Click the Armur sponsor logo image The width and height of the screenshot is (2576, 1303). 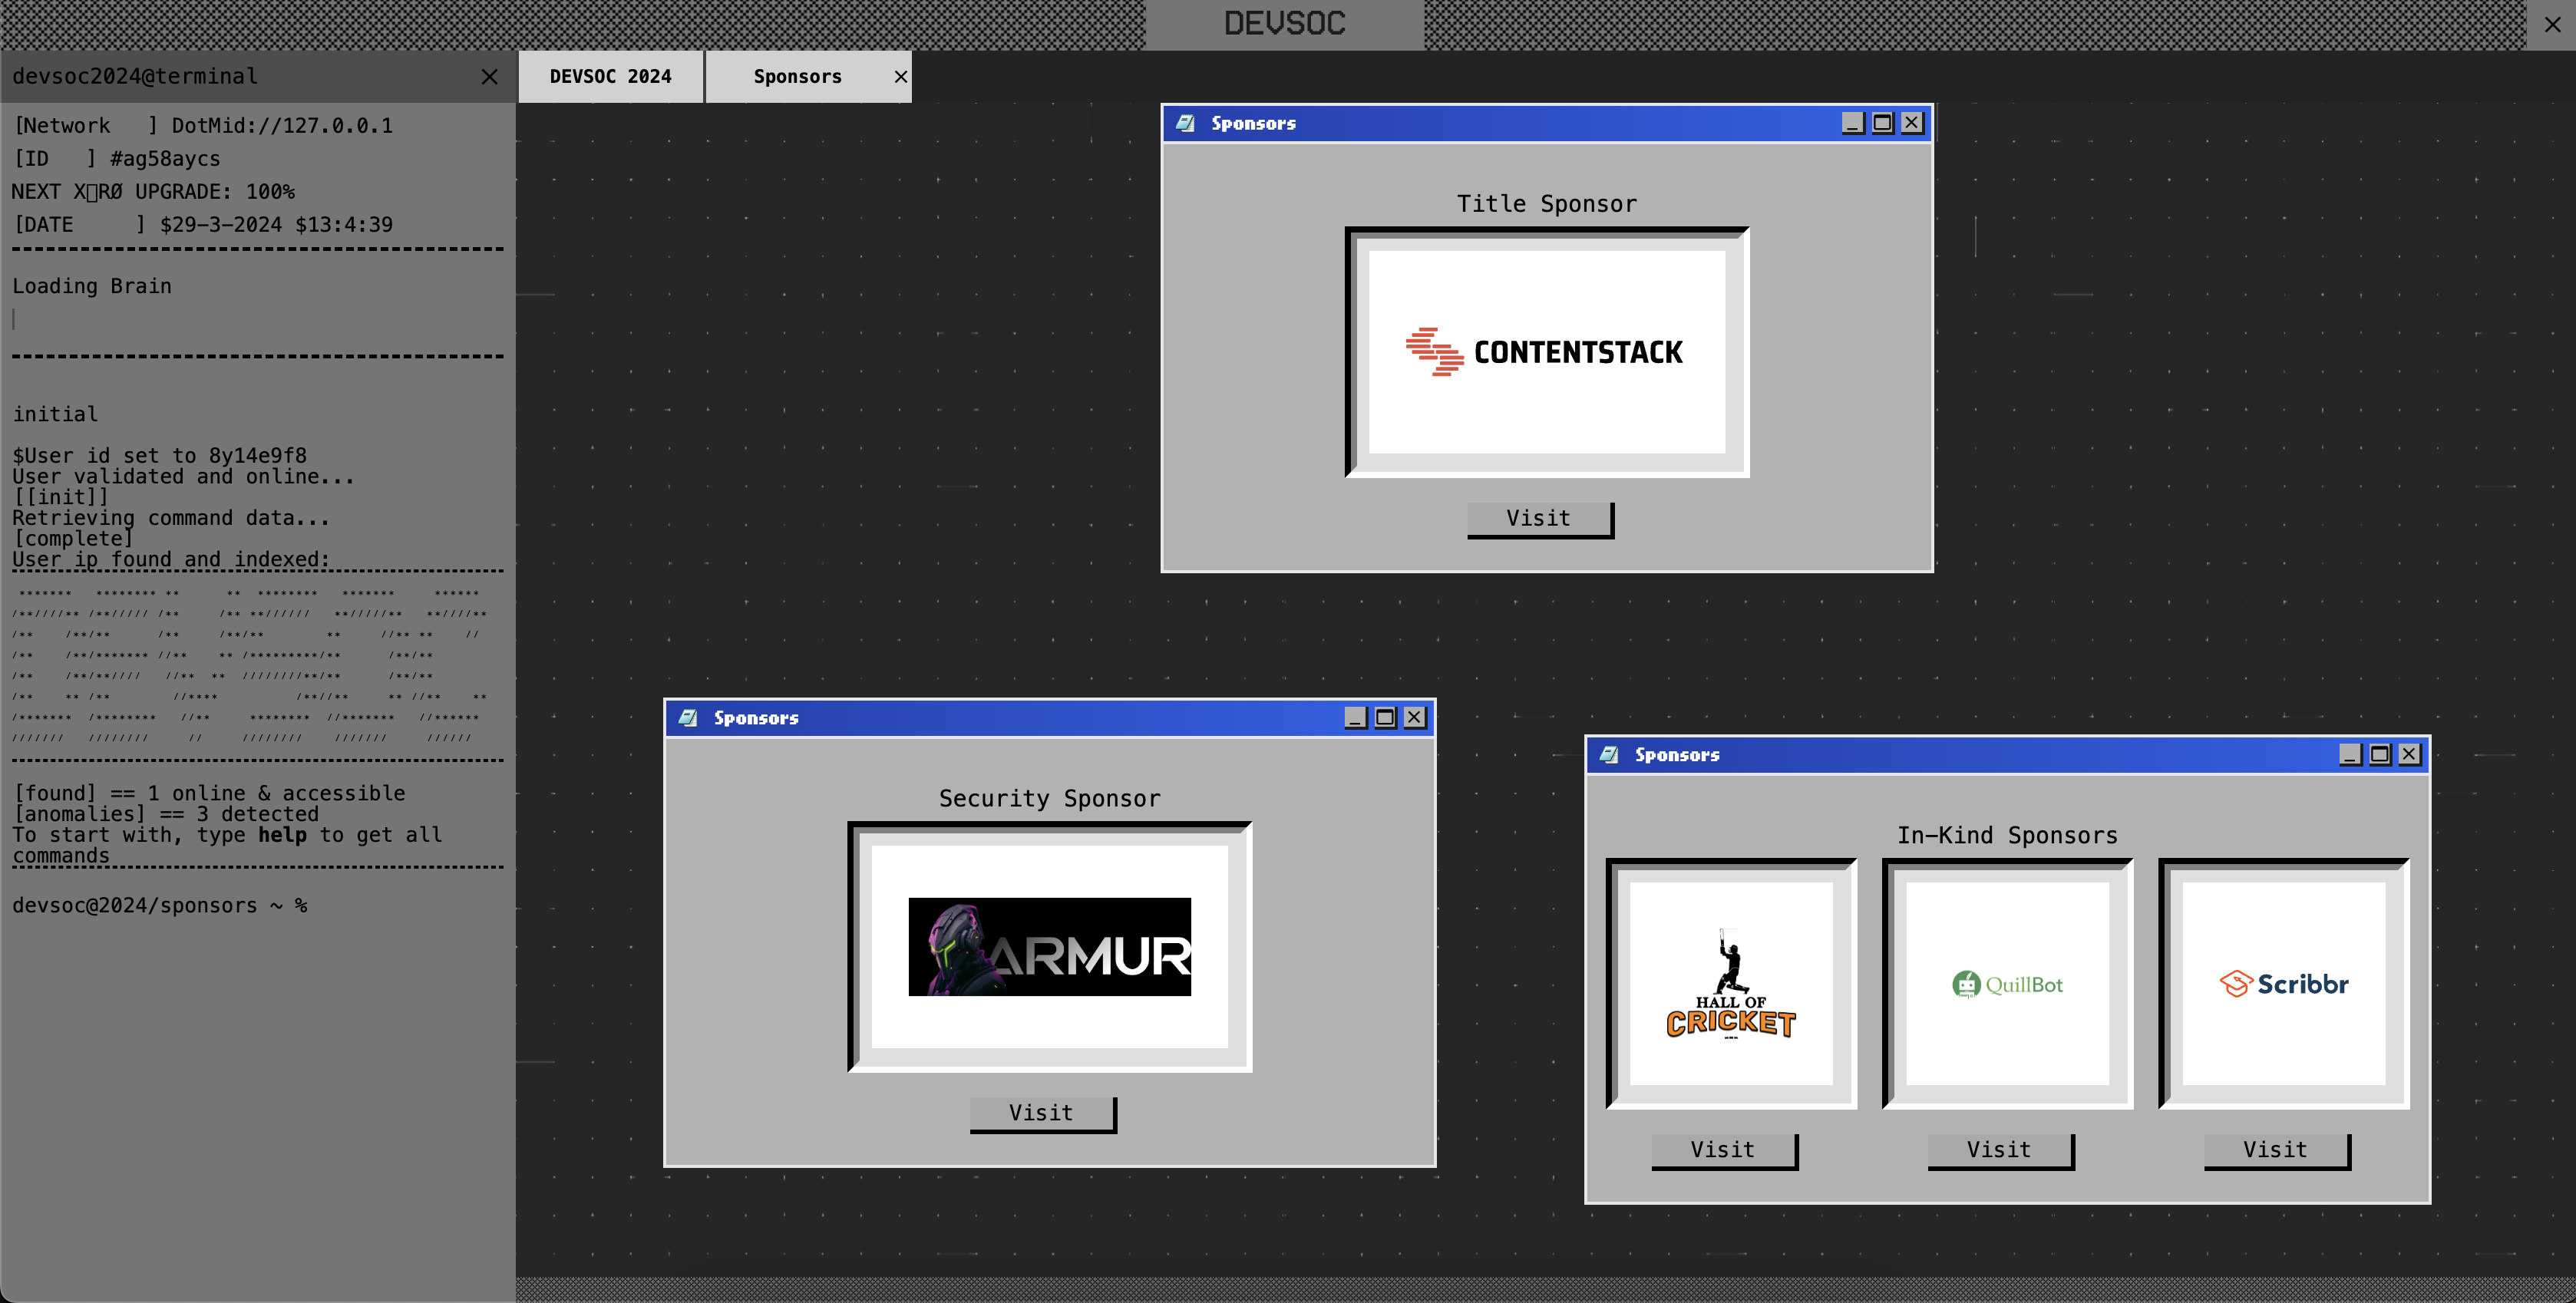coord(1049,947)
